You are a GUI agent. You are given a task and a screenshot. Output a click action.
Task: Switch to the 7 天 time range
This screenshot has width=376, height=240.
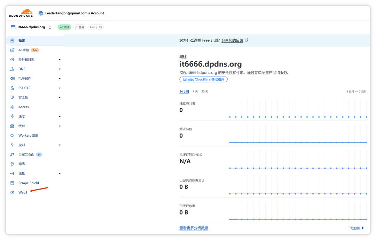pyautogui.click(x=195, y=91)
